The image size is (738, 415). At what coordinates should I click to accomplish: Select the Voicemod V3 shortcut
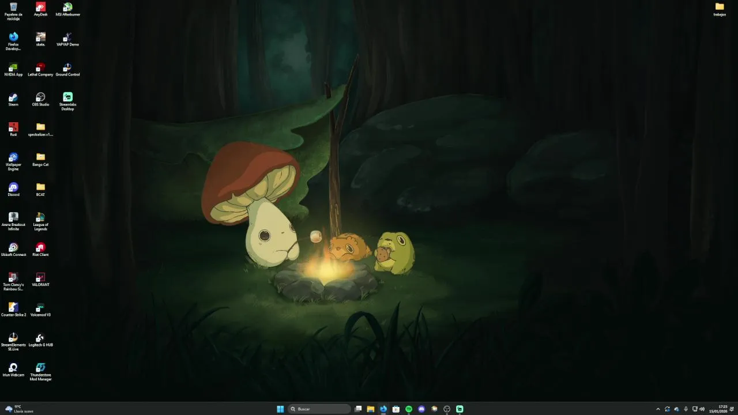(x=40, y=309)
